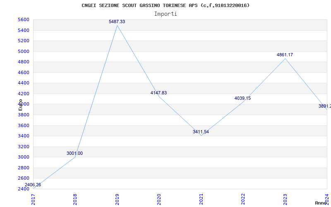Click the y-axis value 2400
The width and height of the screenshot is (331, 207).
tap(24, 189)
